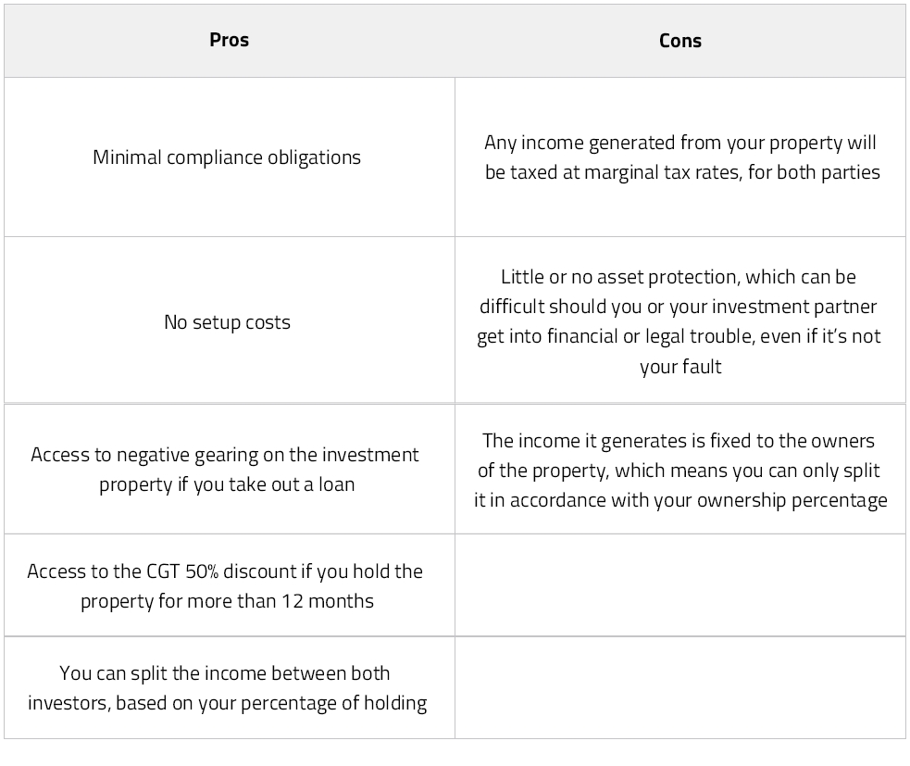The height and width of the screenshot is (766, 910).
Task: Click the Pros column header
Action: tap(230, 40)
